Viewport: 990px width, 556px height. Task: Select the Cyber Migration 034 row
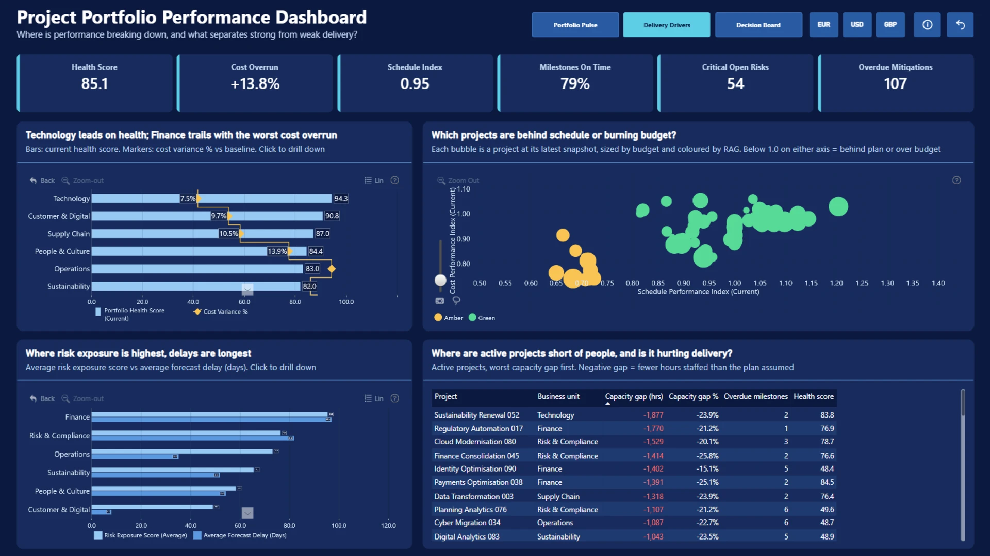634,523
